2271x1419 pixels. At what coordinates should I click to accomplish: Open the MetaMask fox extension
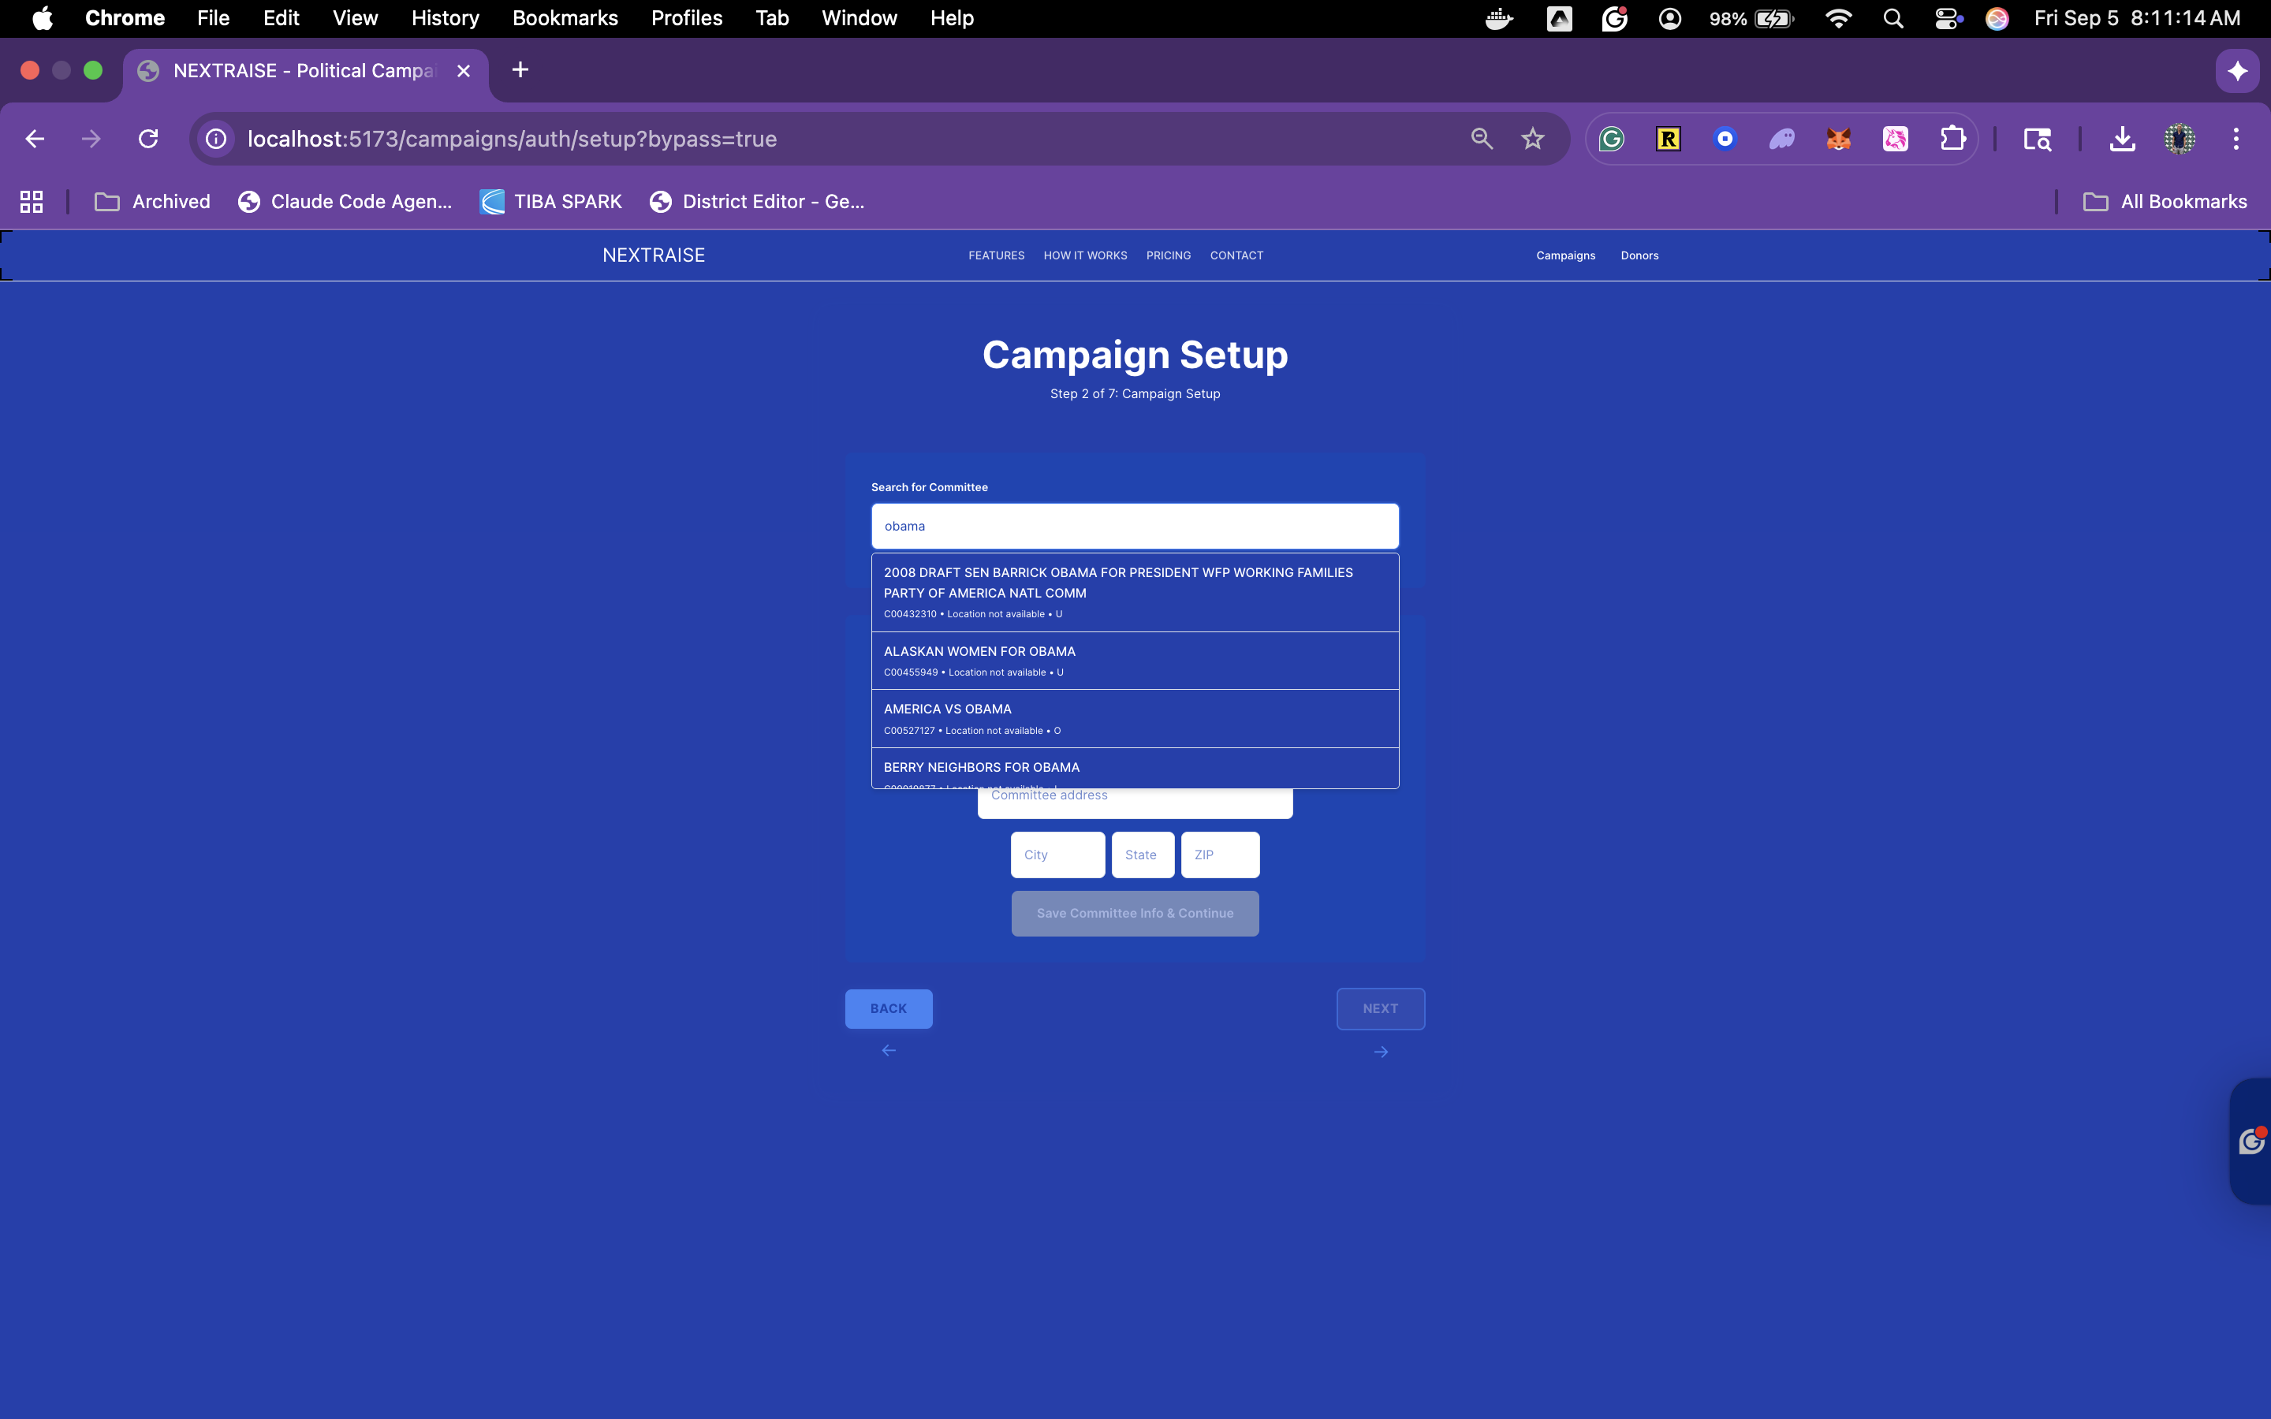1838,139
